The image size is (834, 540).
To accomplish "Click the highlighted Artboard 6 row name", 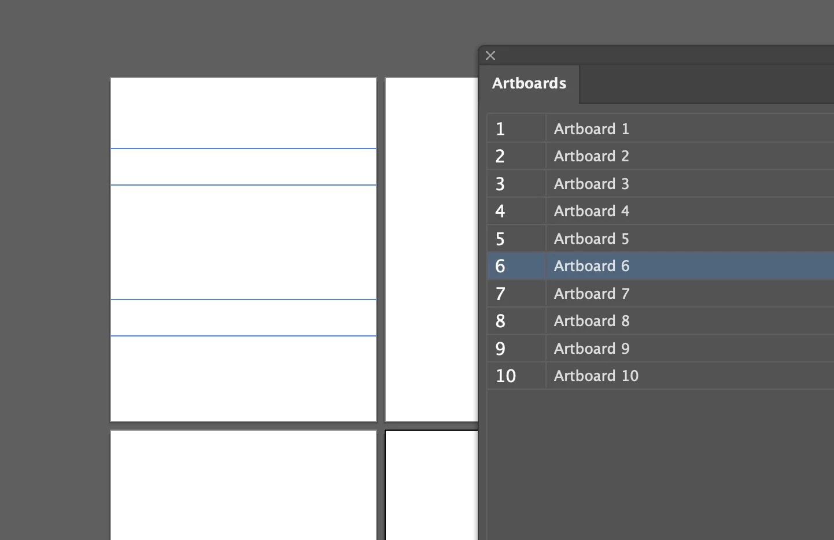I will pyautogui.click(x=591, y=266).
